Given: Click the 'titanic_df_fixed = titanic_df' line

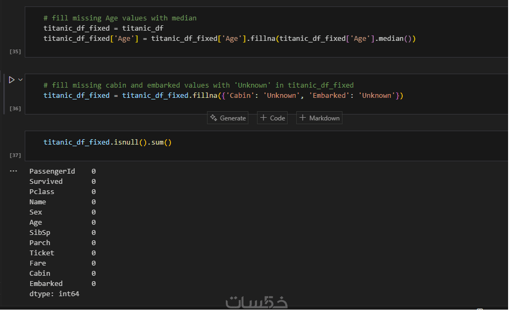Looking at the screenshot, I should click(x=103, y=28).
